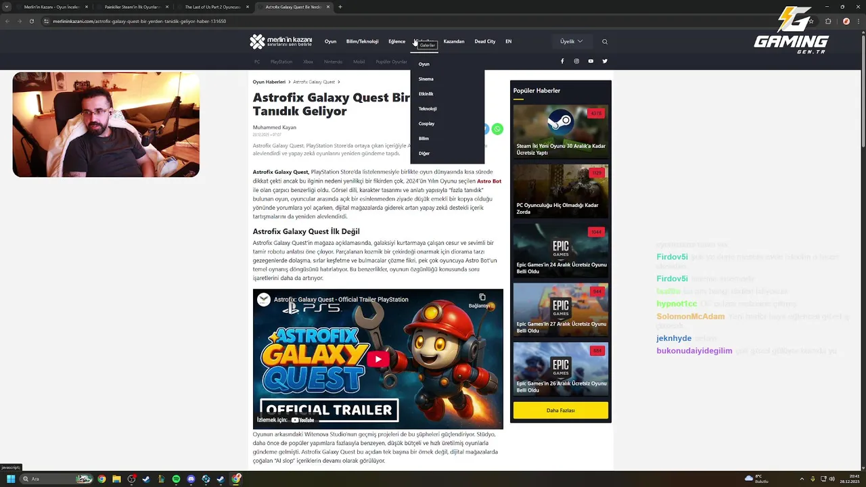Click the Windows taskbar Ara search box
Image resolution: width=866 pixels, height=487 pixels.
[57, 479]
